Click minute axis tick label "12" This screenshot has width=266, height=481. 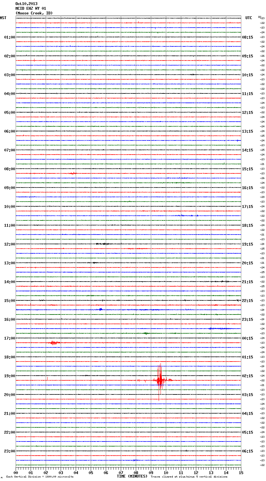click(x=196, y=473)
